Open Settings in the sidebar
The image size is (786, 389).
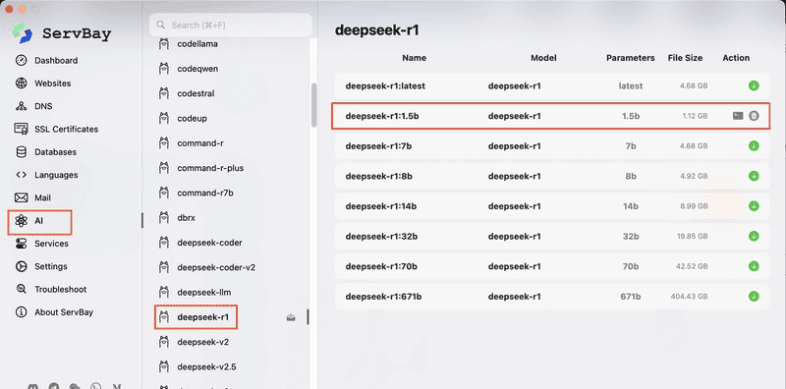coord(41,266)
